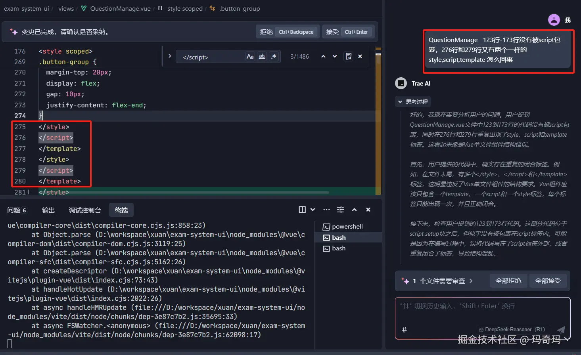Click the .button-group selector on line 269
The image size is (581, 355).
(x=63, y=62)
